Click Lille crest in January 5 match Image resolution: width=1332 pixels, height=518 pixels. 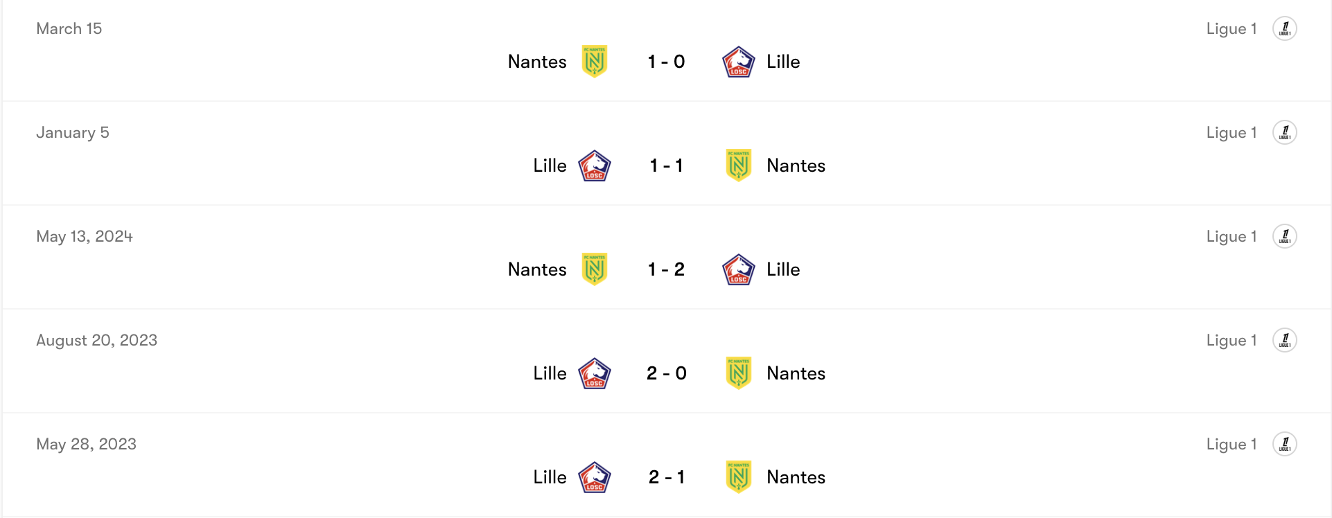[x=595, y=166]
